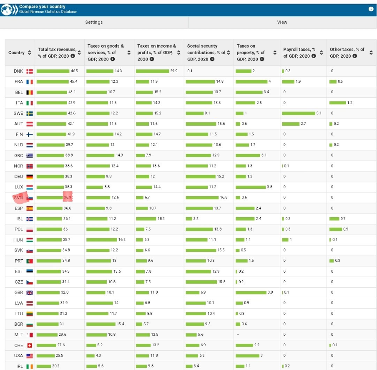This screenshot has height=370, width=377.
Task: Show info for Taxes on property column
Action: coord(262,59)
